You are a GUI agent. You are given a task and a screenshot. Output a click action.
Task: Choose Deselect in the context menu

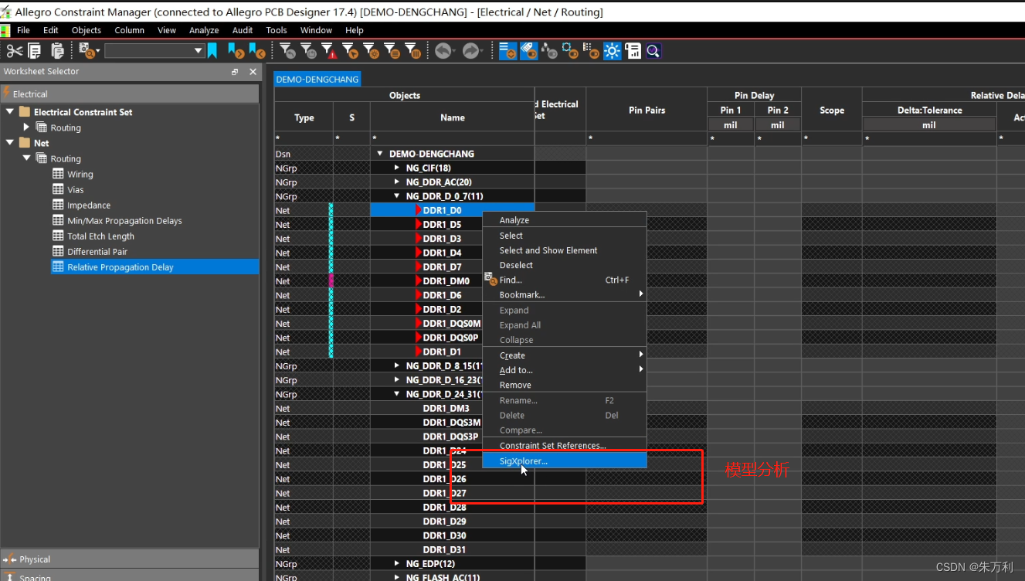[565, 265]
